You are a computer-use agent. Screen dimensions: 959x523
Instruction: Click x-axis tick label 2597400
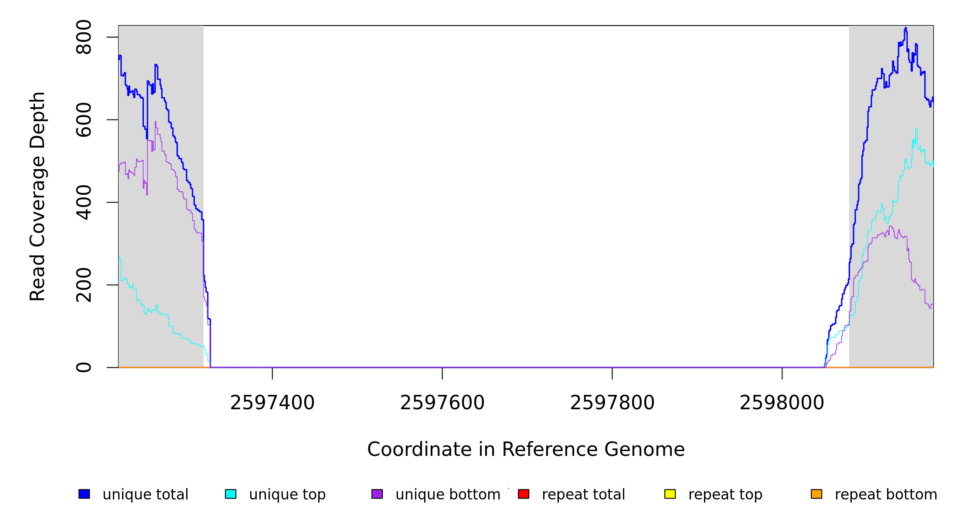pos(272,403)
